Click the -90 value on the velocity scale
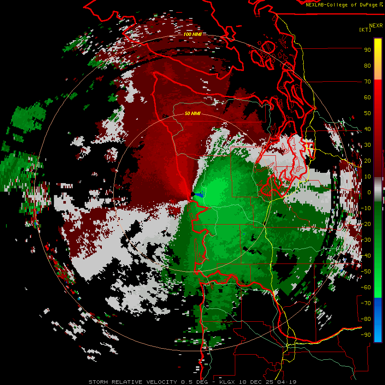 [366, 335]
